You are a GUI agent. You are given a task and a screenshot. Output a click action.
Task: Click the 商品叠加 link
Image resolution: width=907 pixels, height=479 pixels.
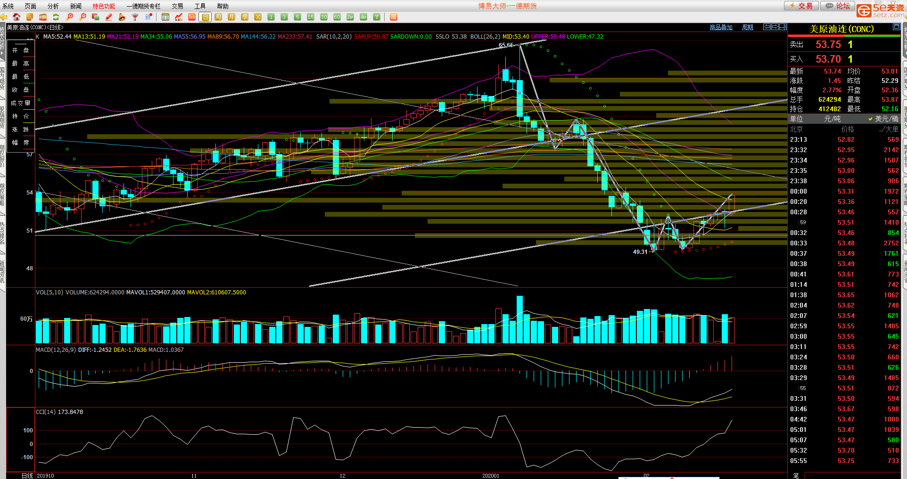point(721,27)
